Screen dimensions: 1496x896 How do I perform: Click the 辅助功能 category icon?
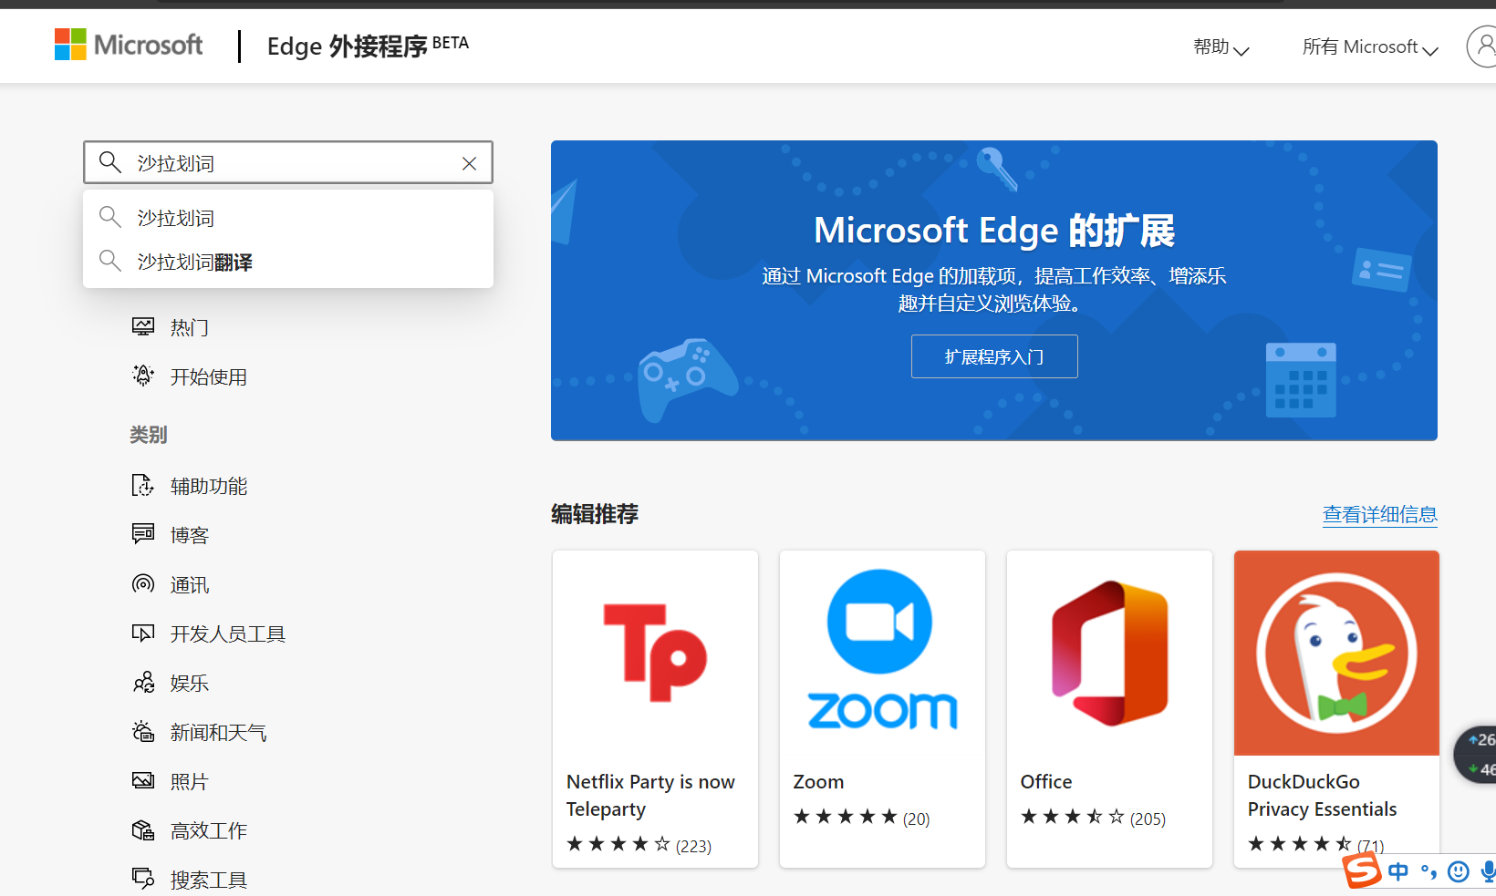pos(143,485)
